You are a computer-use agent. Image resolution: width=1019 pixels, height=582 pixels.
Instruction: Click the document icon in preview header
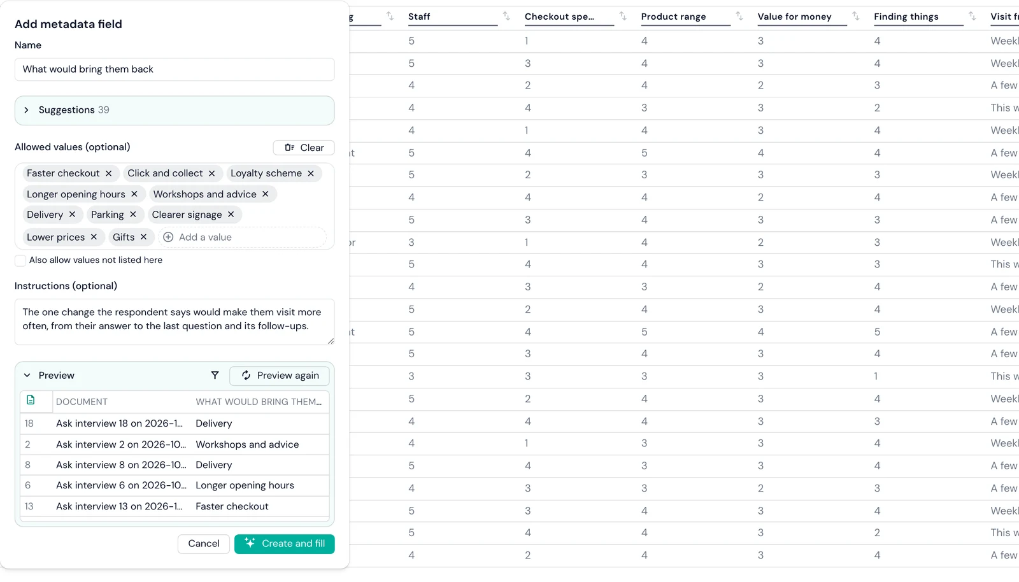tap(31, 401)
